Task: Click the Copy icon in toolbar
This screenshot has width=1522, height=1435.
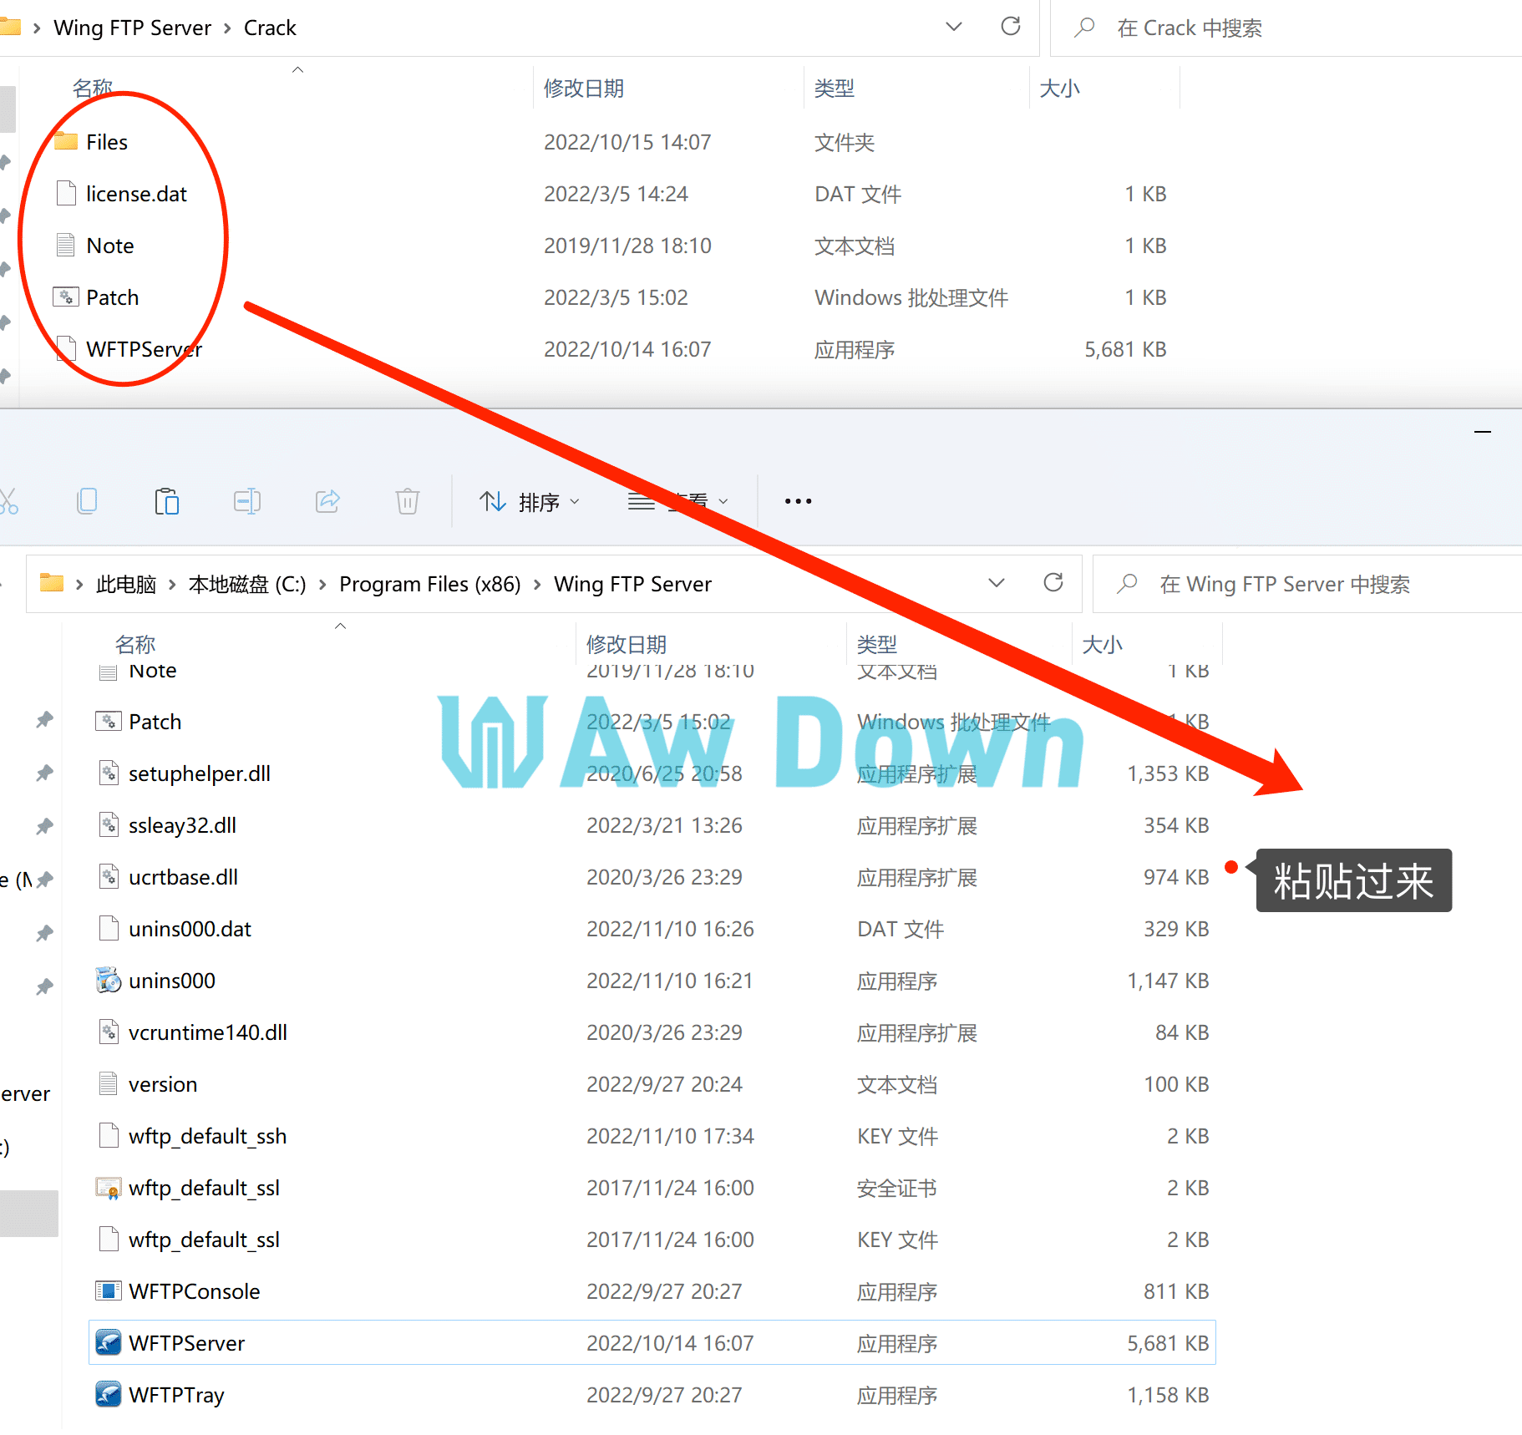Action: [87, 501]
